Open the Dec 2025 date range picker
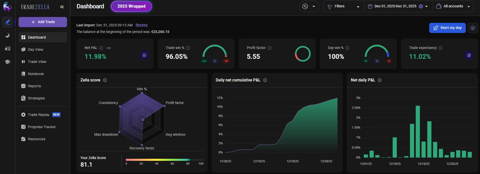Image resolution: width=480 pixels, height=174 pixels. [395, 6]
